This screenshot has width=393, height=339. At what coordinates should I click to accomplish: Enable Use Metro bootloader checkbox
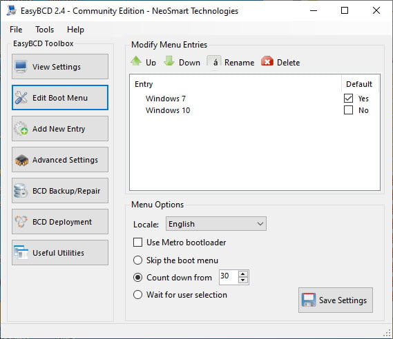click(137, 243)
